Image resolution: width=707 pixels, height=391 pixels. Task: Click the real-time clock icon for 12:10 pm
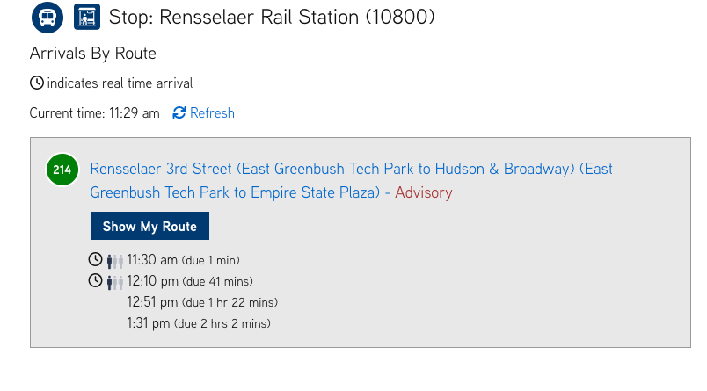point(95,281)
